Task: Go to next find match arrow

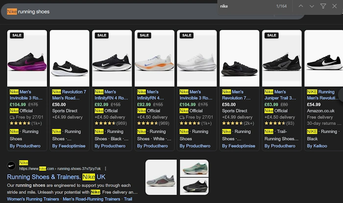Action: click(x=312, y=6)
